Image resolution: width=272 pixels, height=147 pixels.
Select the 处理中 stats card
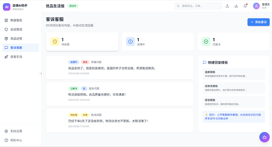pos(158,42)
